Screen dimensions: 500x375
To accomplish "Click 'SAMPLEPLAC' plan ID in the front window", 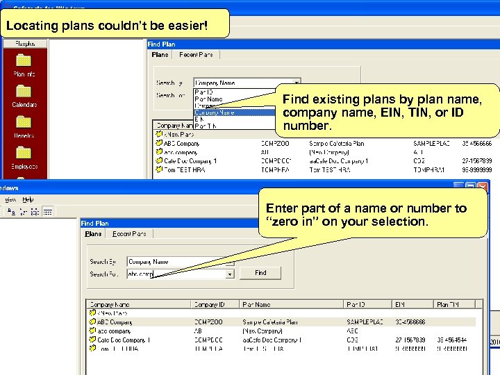I will (x=365, y=322).
